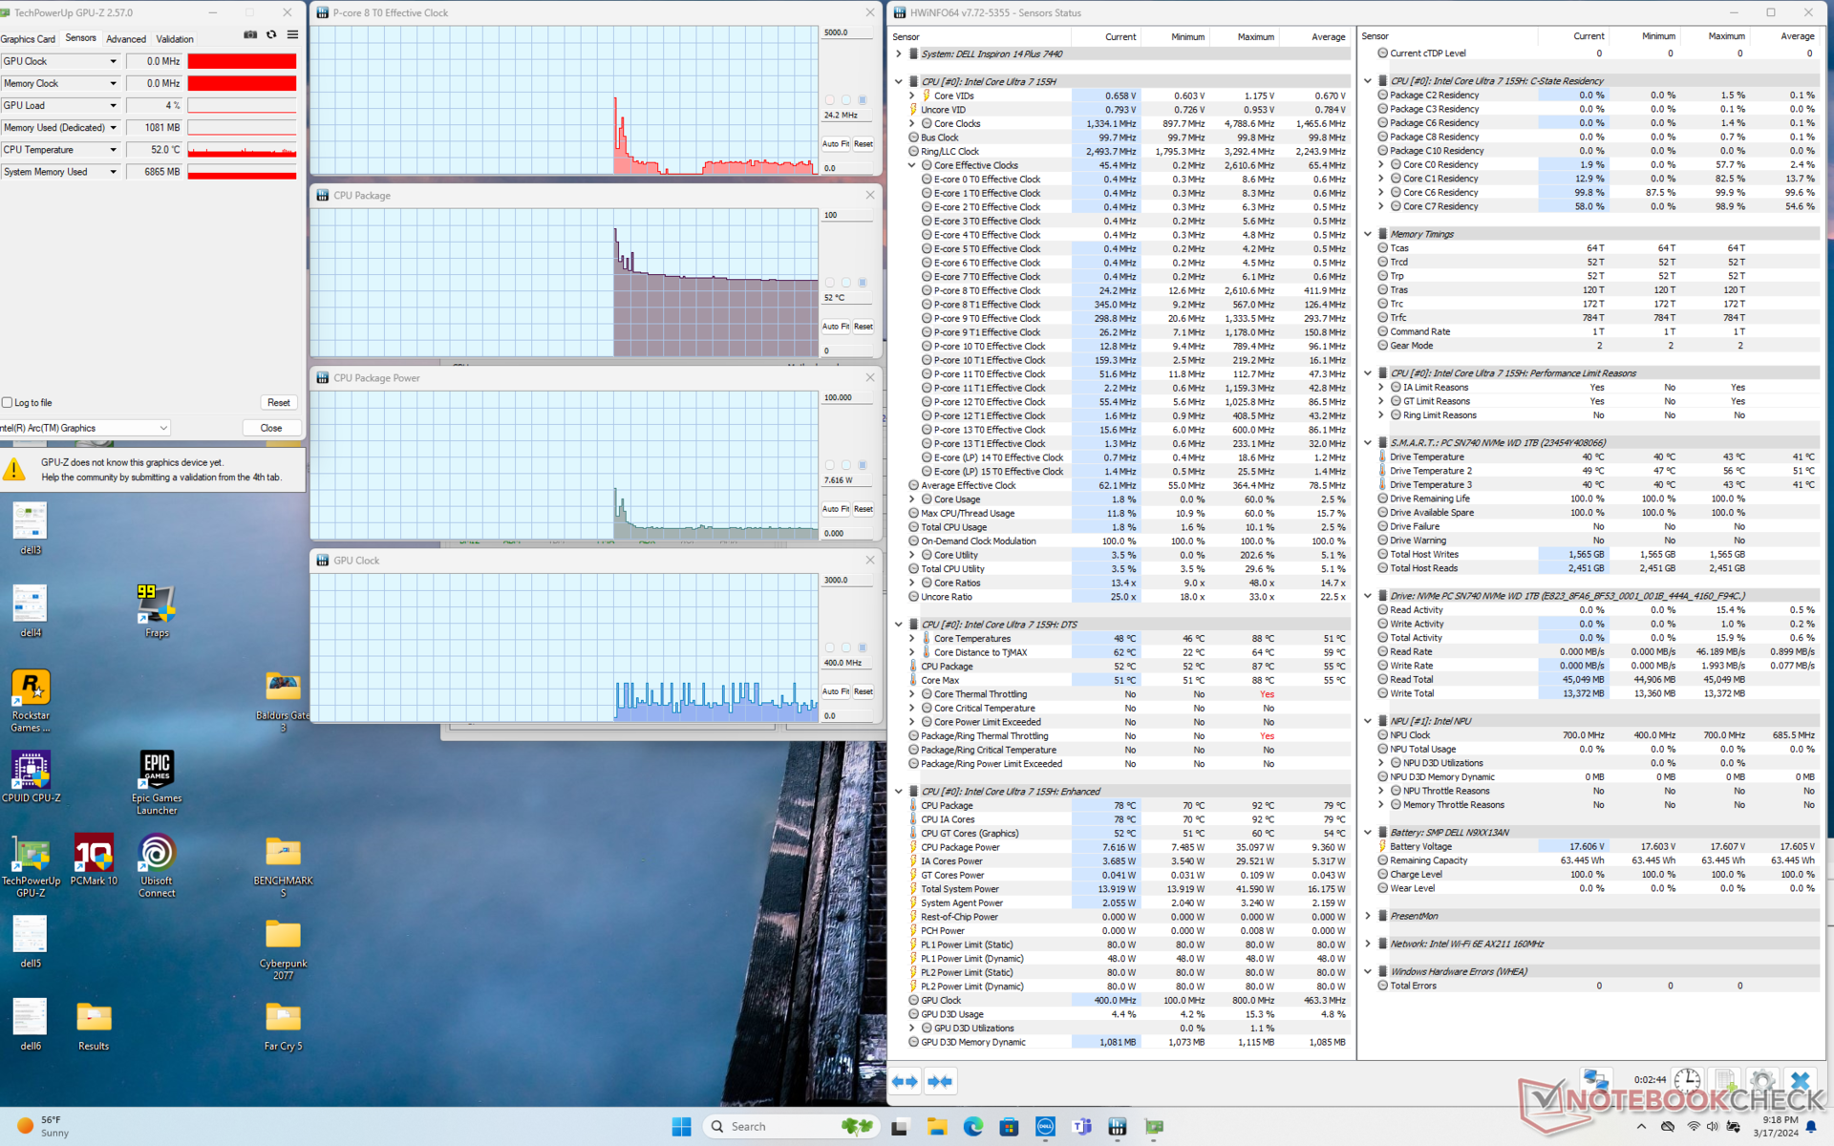Click the Windows taskbar Search box
The width and height of the screenshot is (1834, 1146).
(764, 1127)
